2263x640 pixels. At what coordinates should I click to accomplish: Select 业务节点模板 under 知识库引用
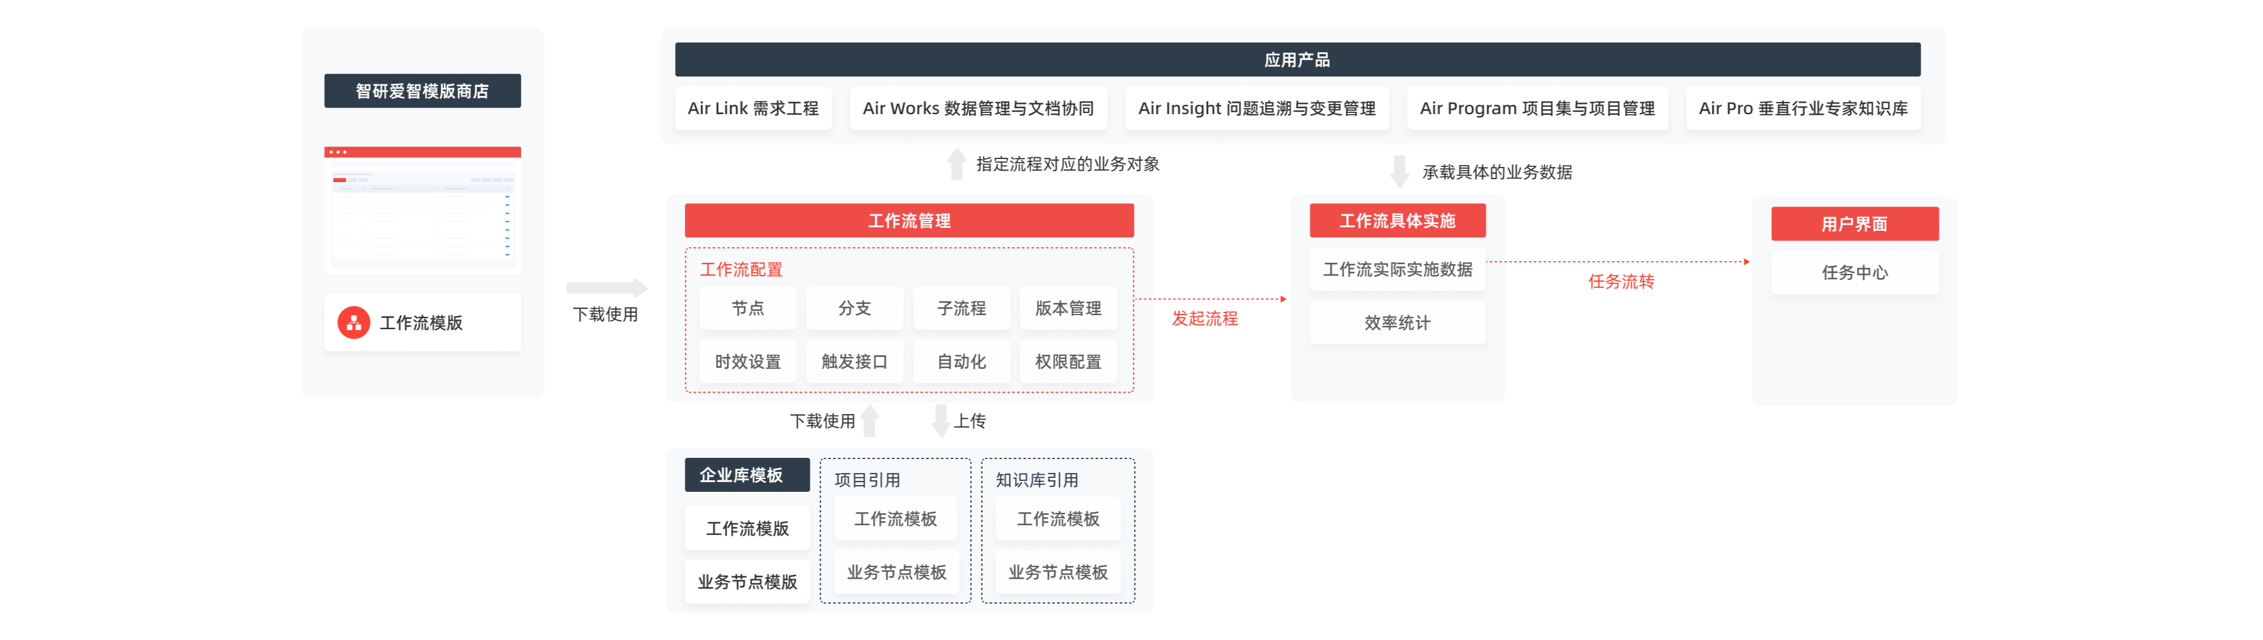1057,573
